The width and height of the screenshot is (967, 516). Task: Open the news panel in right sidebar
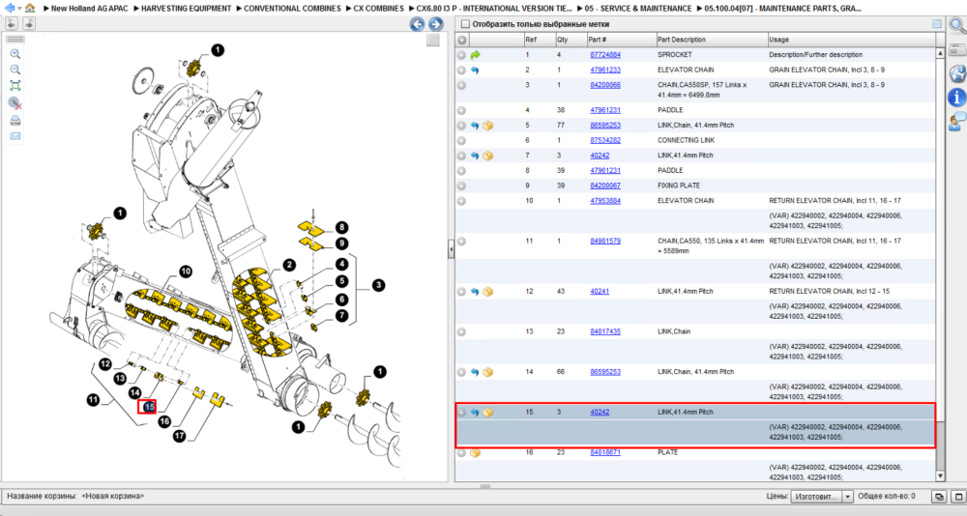(957, 50)
